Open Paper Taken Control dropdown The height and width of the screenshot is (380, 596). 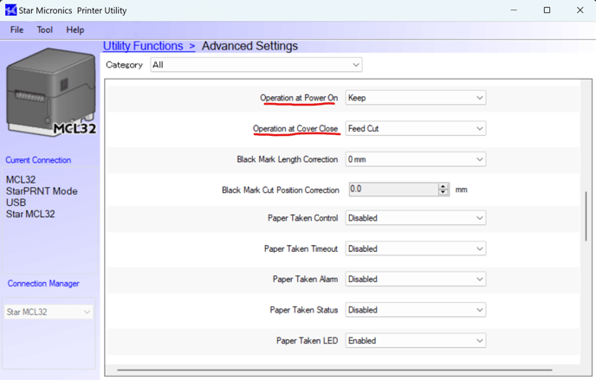tap(415, 218)
